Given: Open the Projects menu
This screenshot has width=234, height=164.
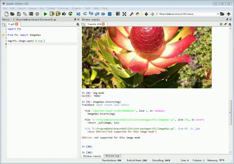Looking at the screenshot, I should click(76, 8).
